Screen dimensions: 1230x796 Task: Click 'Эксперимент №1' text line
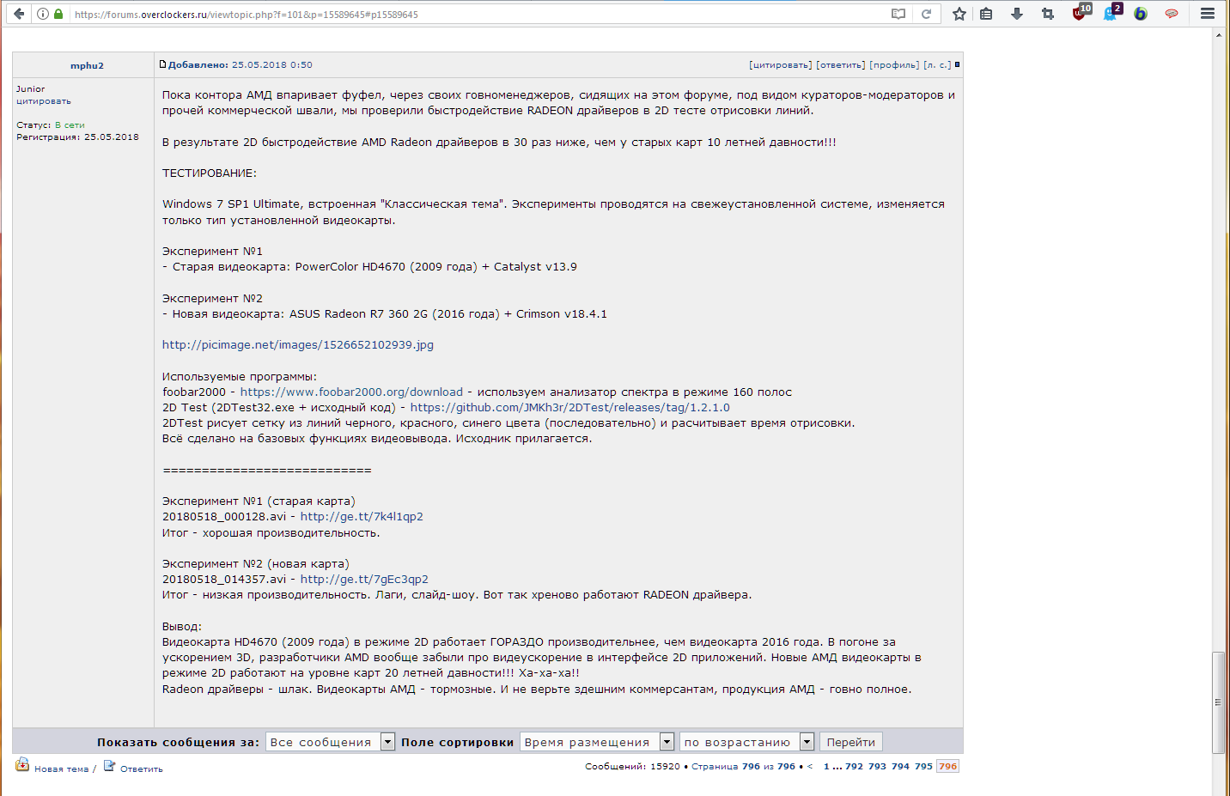click(x=212, y=251)
